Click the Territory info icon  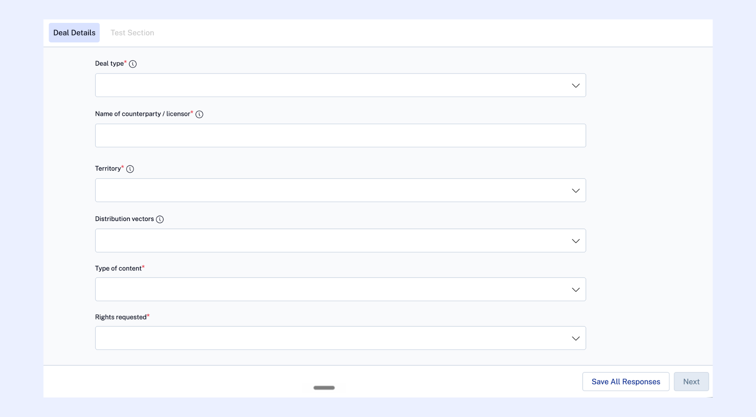tap(130, 169)
